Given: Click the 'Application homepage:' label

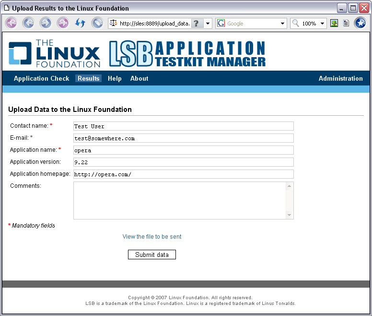Looking at the screenshot, I should (40, 174).
